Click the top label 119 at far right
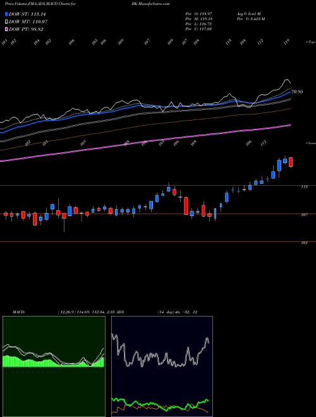316x417 pixels. 286,42
